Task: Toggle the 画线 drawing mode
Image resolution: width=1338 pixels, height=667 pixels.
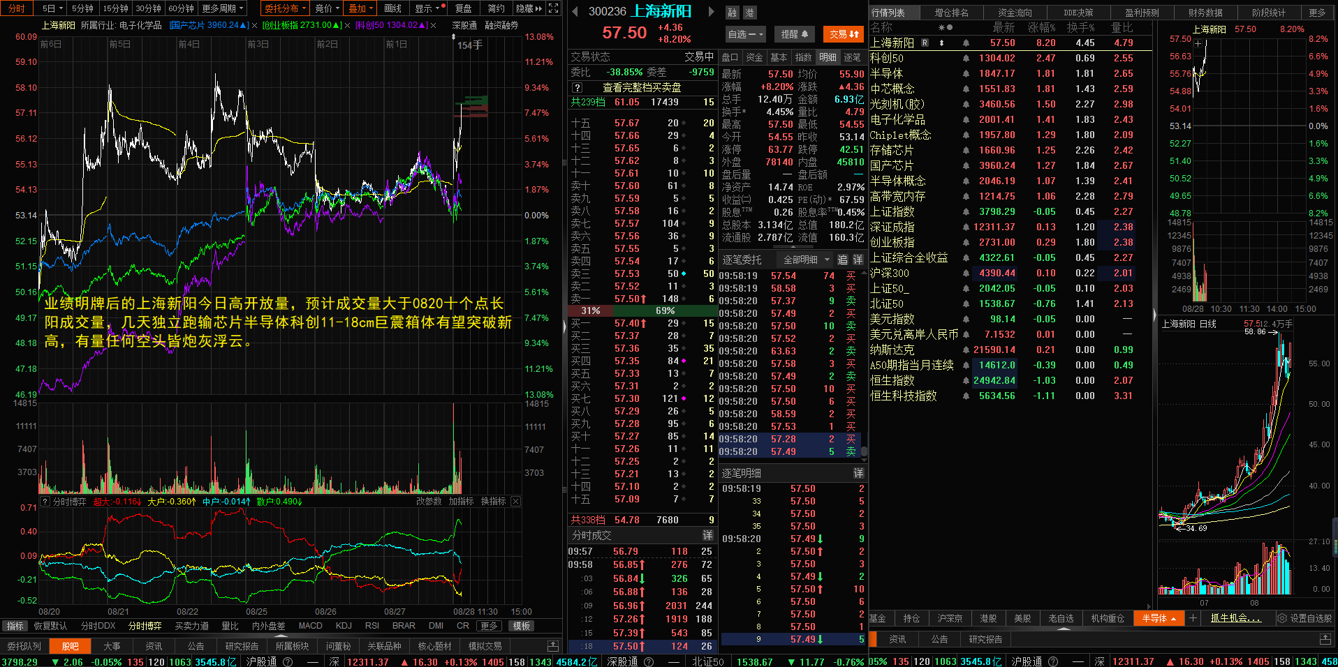Action: point(393,8)
